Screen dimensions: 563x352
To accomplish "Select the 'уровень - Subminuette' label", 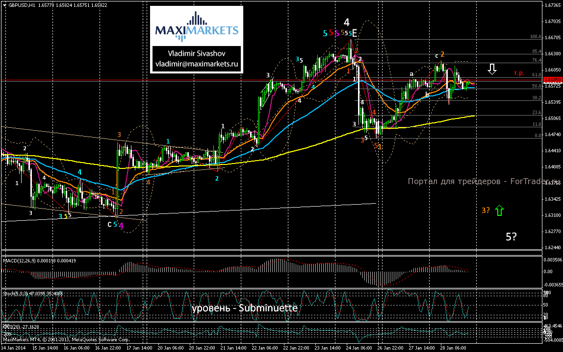I will click(245, 308).
